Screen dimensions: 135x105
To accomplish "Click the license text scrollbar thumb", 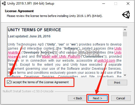I will 125,34.
